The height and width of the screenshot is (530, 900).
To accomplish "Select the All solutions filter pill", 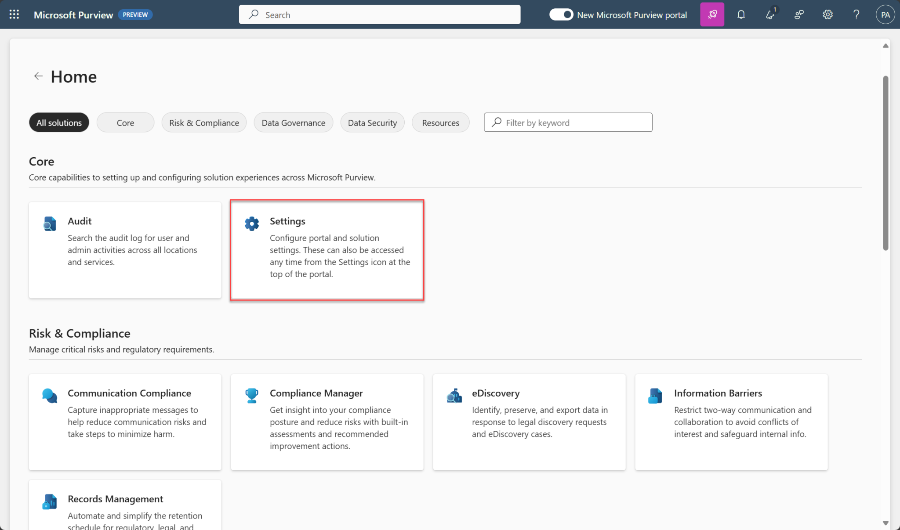I will coord(59,123).
